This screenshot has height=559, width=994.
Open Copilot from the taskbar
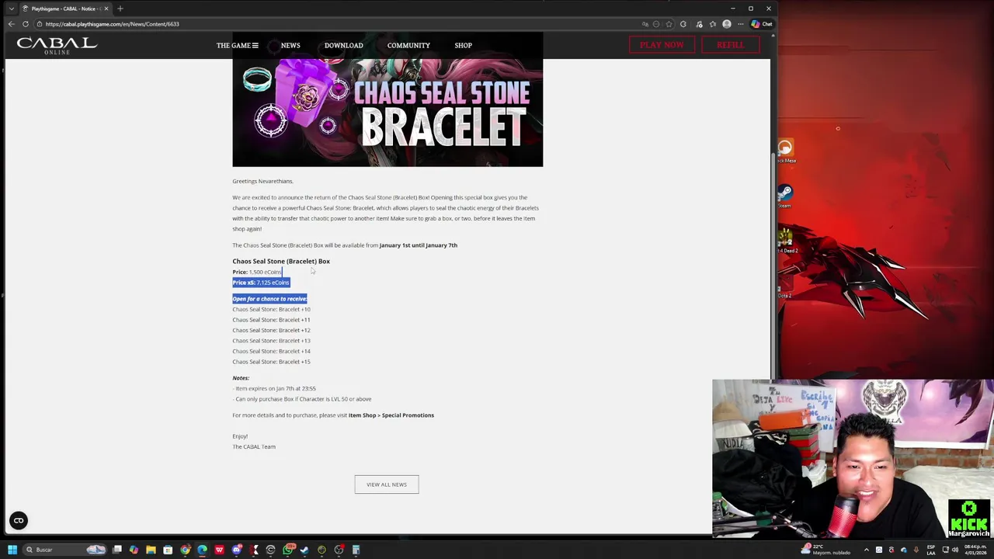pos(134,550)
